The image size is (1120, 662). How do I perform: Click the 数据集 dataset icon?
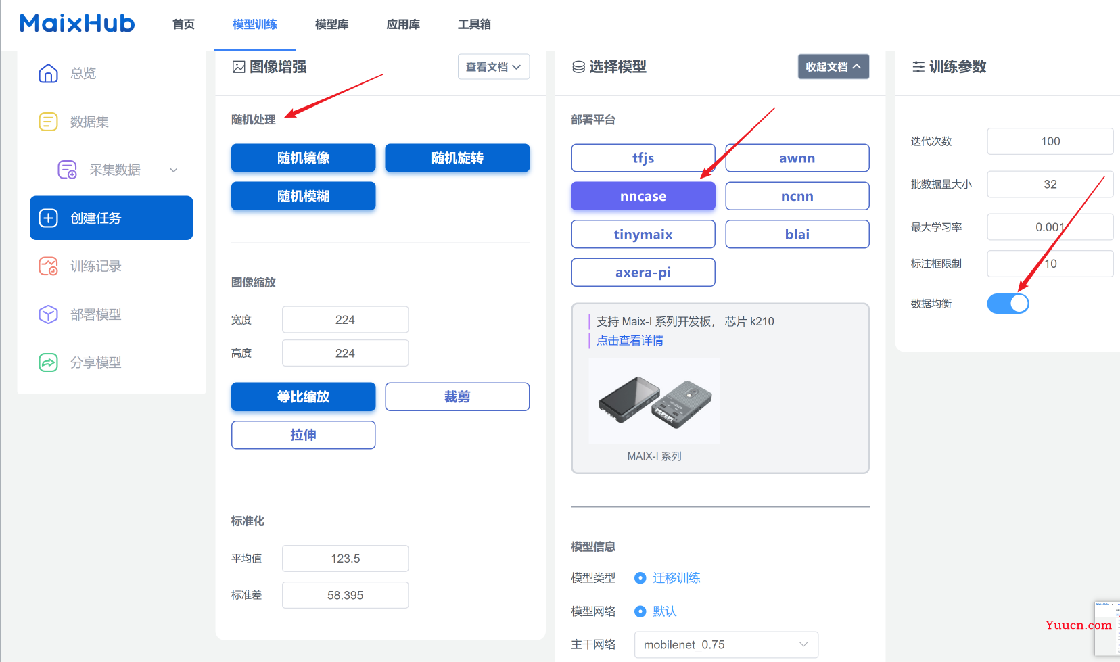[x=48, y=122]
